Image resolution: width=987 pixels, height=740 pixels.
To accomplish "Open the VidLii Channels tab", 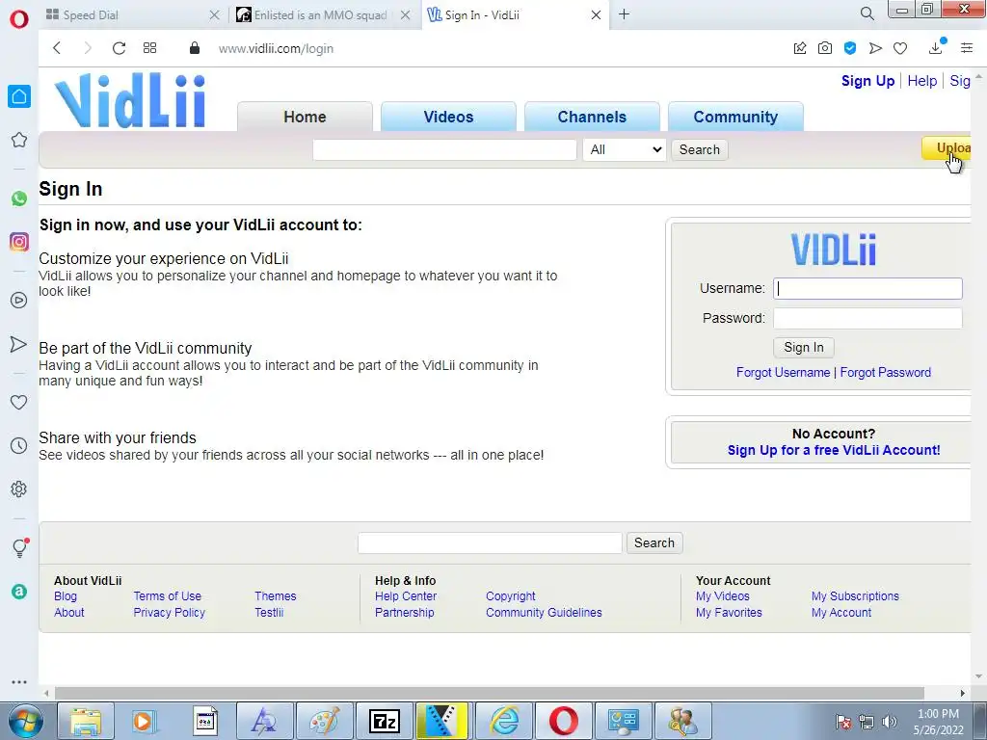I will (592, 117).
